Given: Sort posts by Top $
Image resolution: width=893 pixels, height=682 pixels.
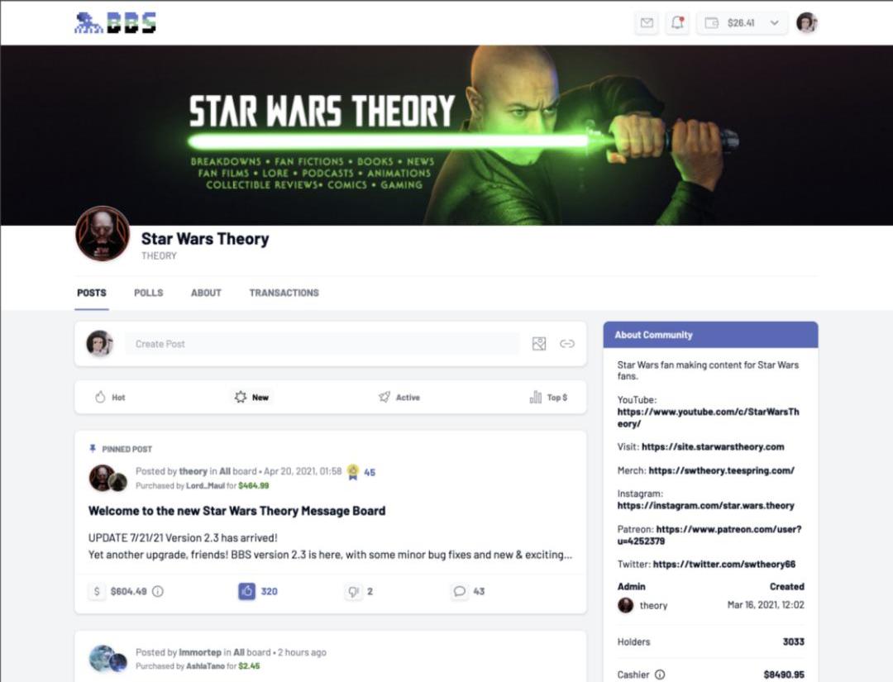Looking at the screenshot, I should point(548,398).
